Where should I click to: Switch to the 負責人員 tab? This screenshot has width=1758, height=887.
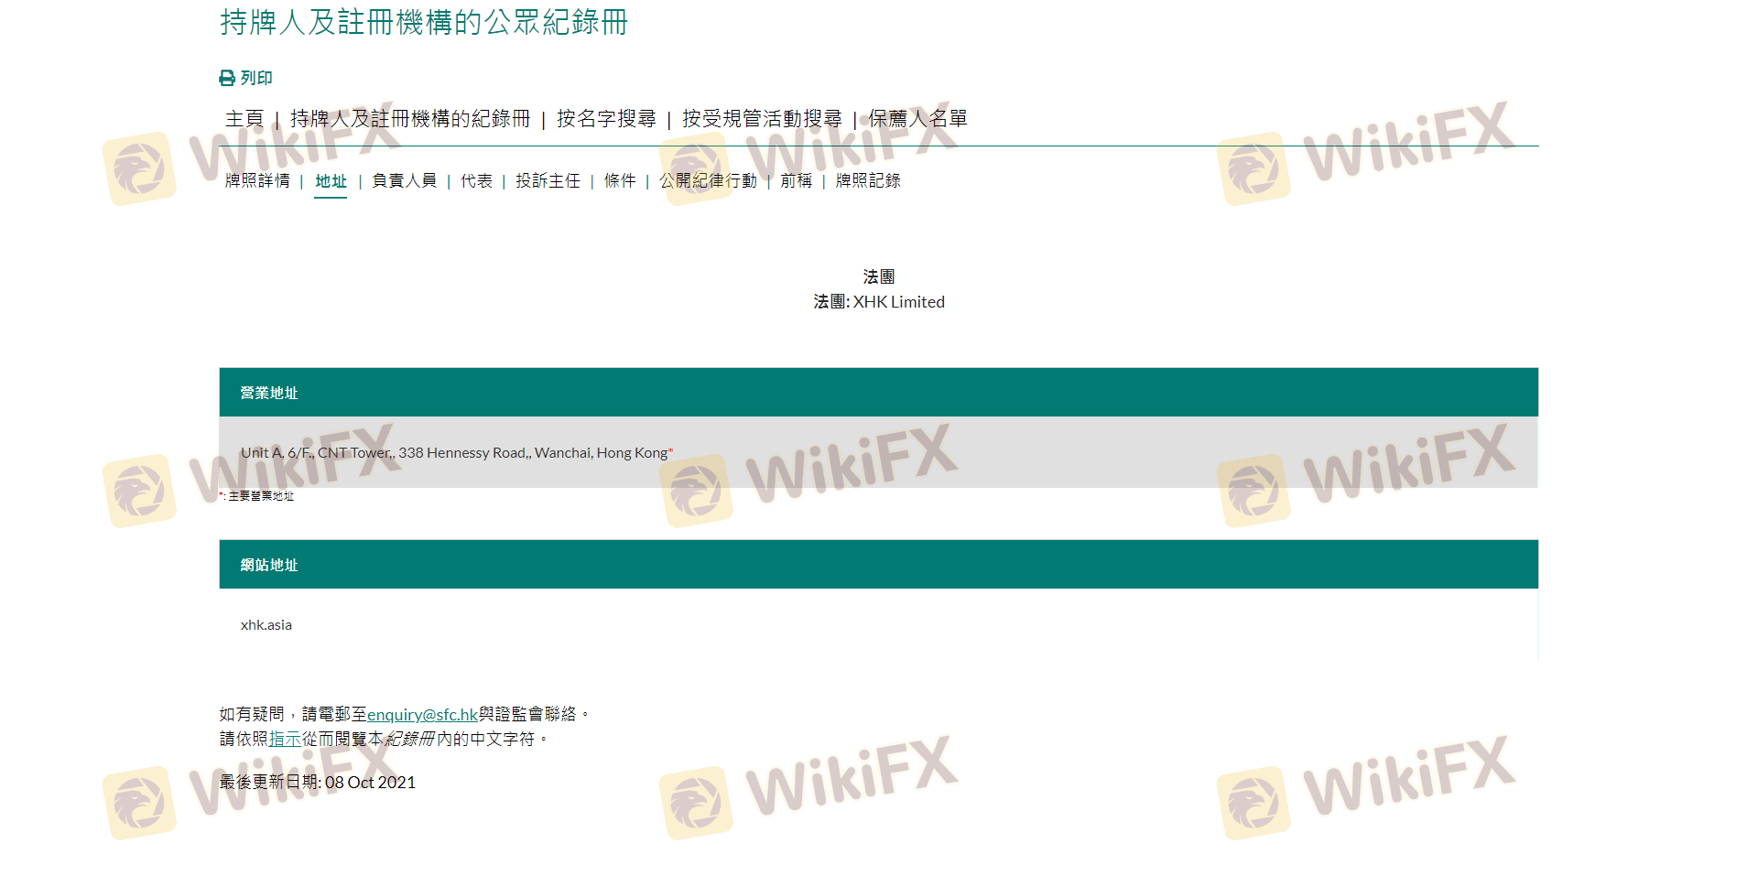[x=404, y=181]
